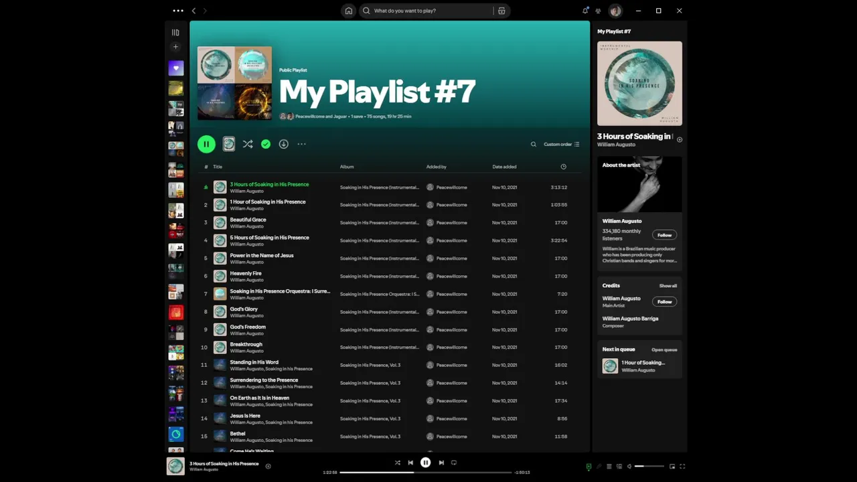Select 1 Hour of Soaking in Next in queue
The width and height of the screenshot is (857, 482).
(639, 366)
